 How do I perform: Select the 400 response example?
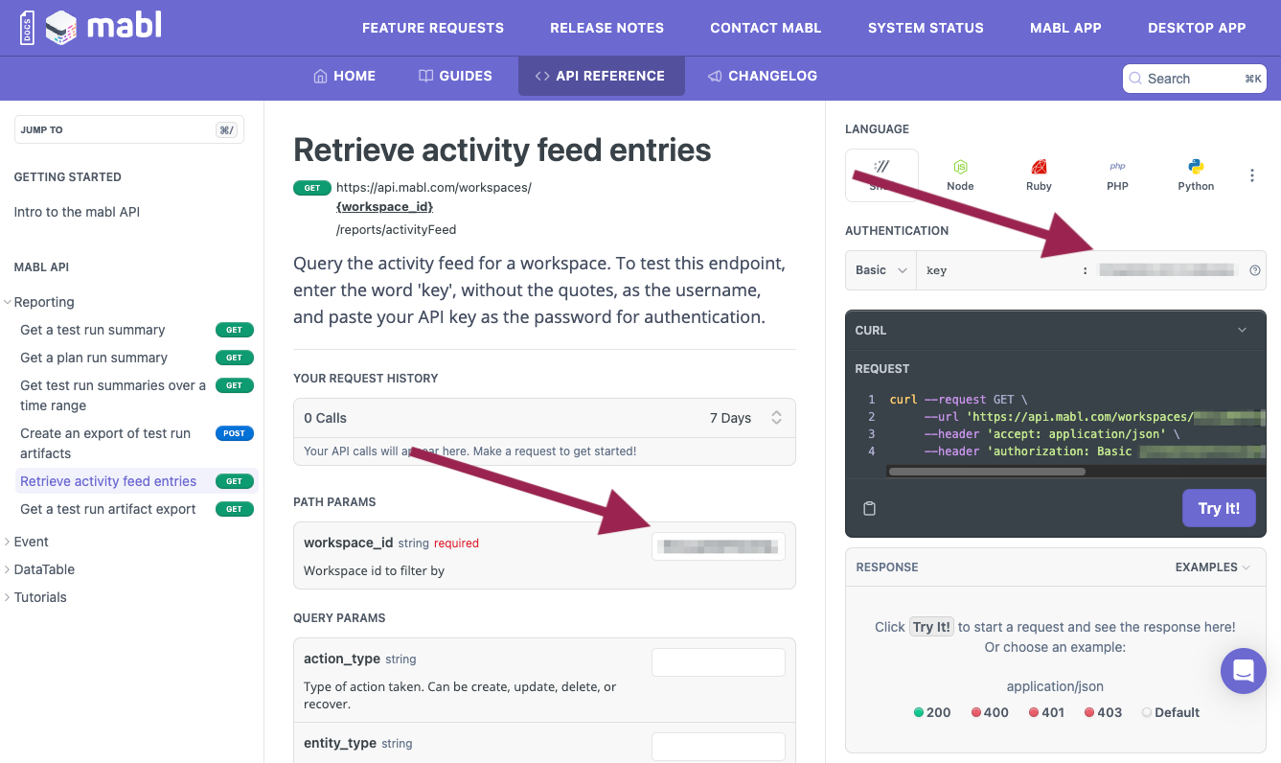pyautogui.click(x=989, y=712)
